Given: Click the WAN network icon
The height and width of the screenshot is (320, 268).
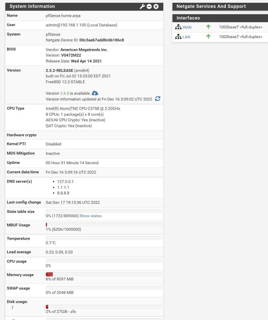Looking at the screenshot, I should (x=178, y=27).
